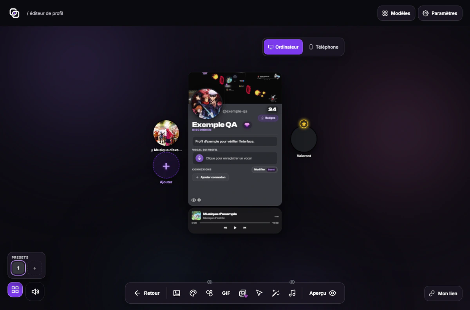Open the color palette tool
The image size is (470, 310).
[x=193, y=293]
